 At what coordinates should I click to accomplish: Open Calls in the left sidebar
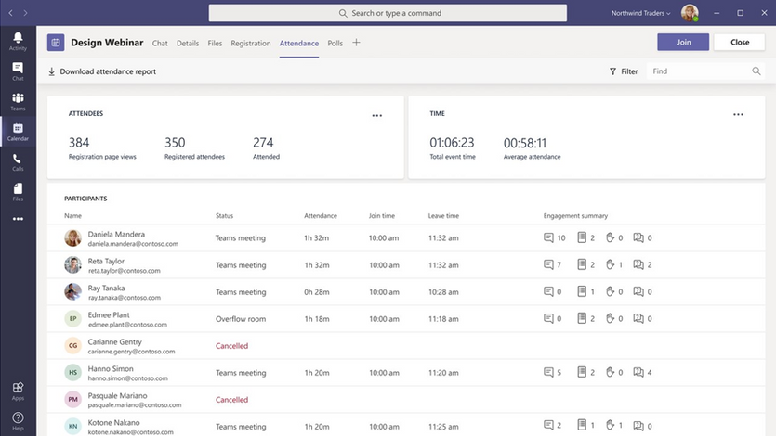[x=18, y=162]
